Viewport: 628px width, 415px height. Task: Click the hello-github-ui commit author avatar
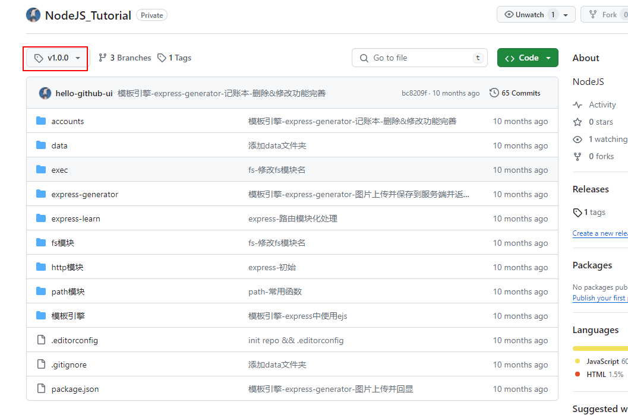45,93
